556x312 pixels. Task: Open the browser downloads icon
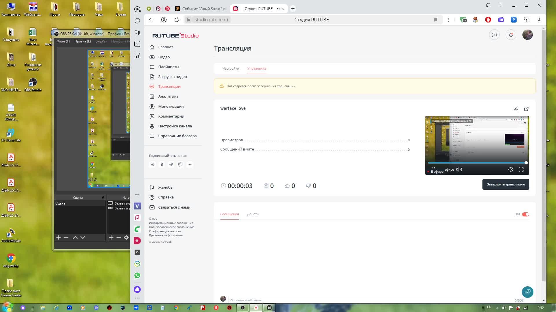tap(539, 20)
